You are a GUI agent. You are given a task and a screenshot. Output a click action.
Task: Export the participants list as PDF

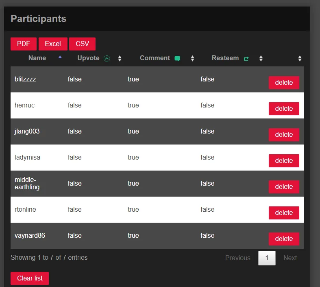[x=24, y=44]
